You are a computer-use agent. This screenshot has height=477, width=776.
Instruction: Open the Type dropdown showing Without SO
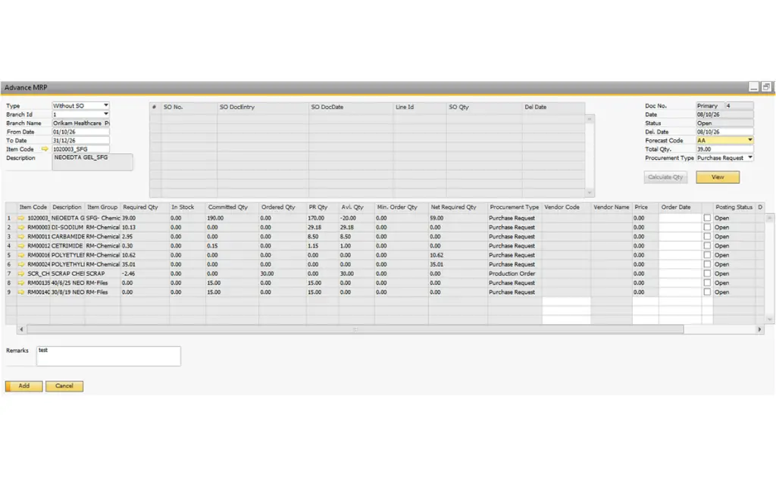(106, 105)
